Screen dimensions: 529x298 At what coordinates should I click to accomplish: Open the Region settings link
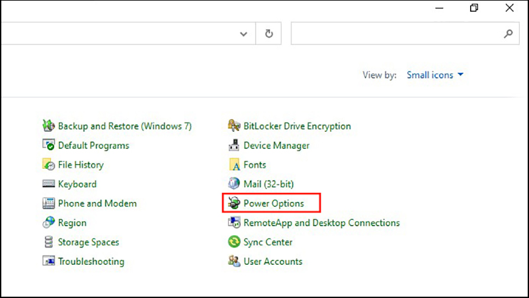tap(72, 223)
